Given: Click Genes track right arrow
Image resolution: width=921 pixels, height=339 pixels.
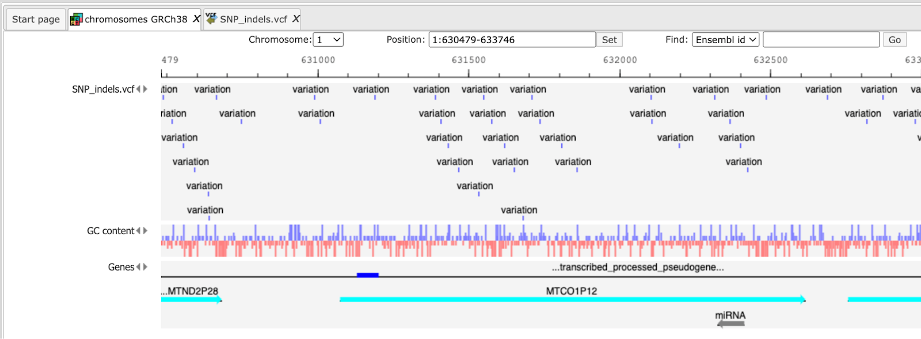Looking at the screenshot, I should [x=145, y=267].
